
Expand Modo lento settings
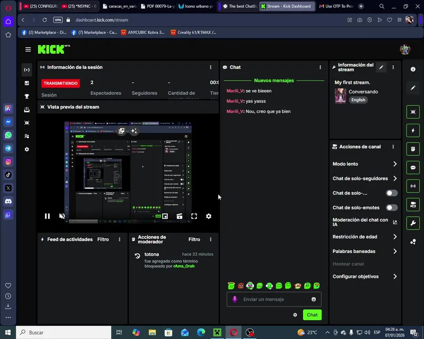click(365, 164)
